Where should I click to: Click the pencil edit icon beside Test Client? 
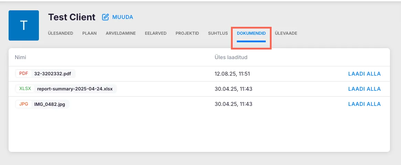(x=105, y=17)
